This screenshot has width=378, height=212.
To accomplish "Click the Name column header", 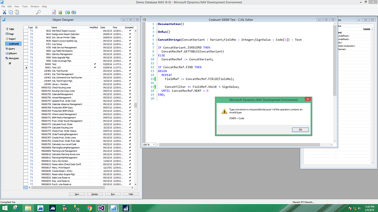I will (x=54, y=27).
